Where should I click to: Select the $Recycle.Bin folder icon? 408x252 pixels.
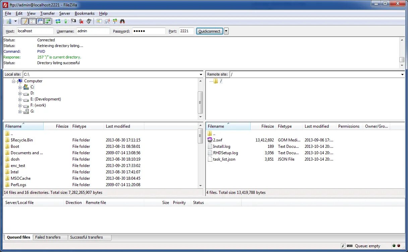tap(7, 140)
